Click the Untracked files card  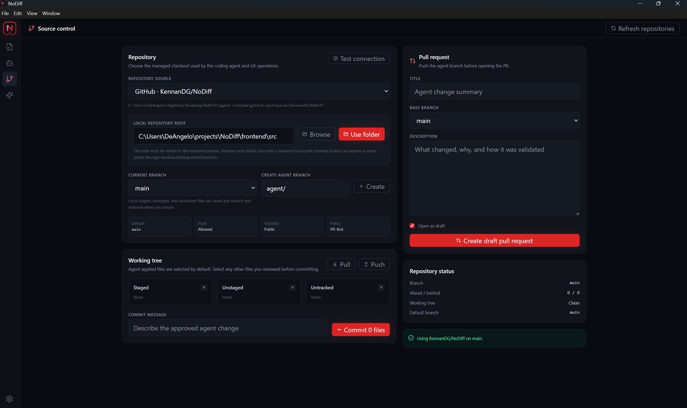348,292
